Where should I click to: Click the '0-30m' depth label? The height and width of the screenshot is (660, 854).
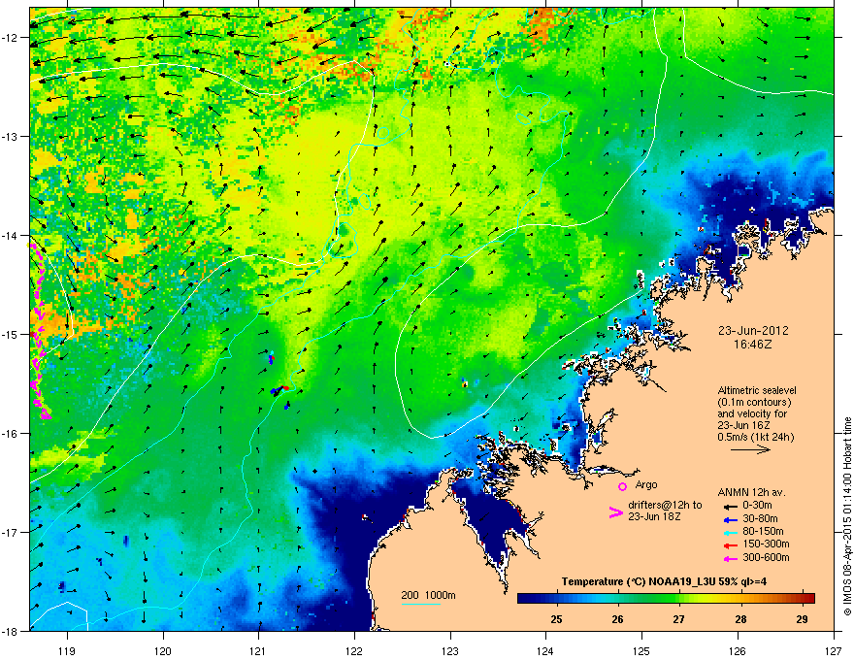pos(757,506)
